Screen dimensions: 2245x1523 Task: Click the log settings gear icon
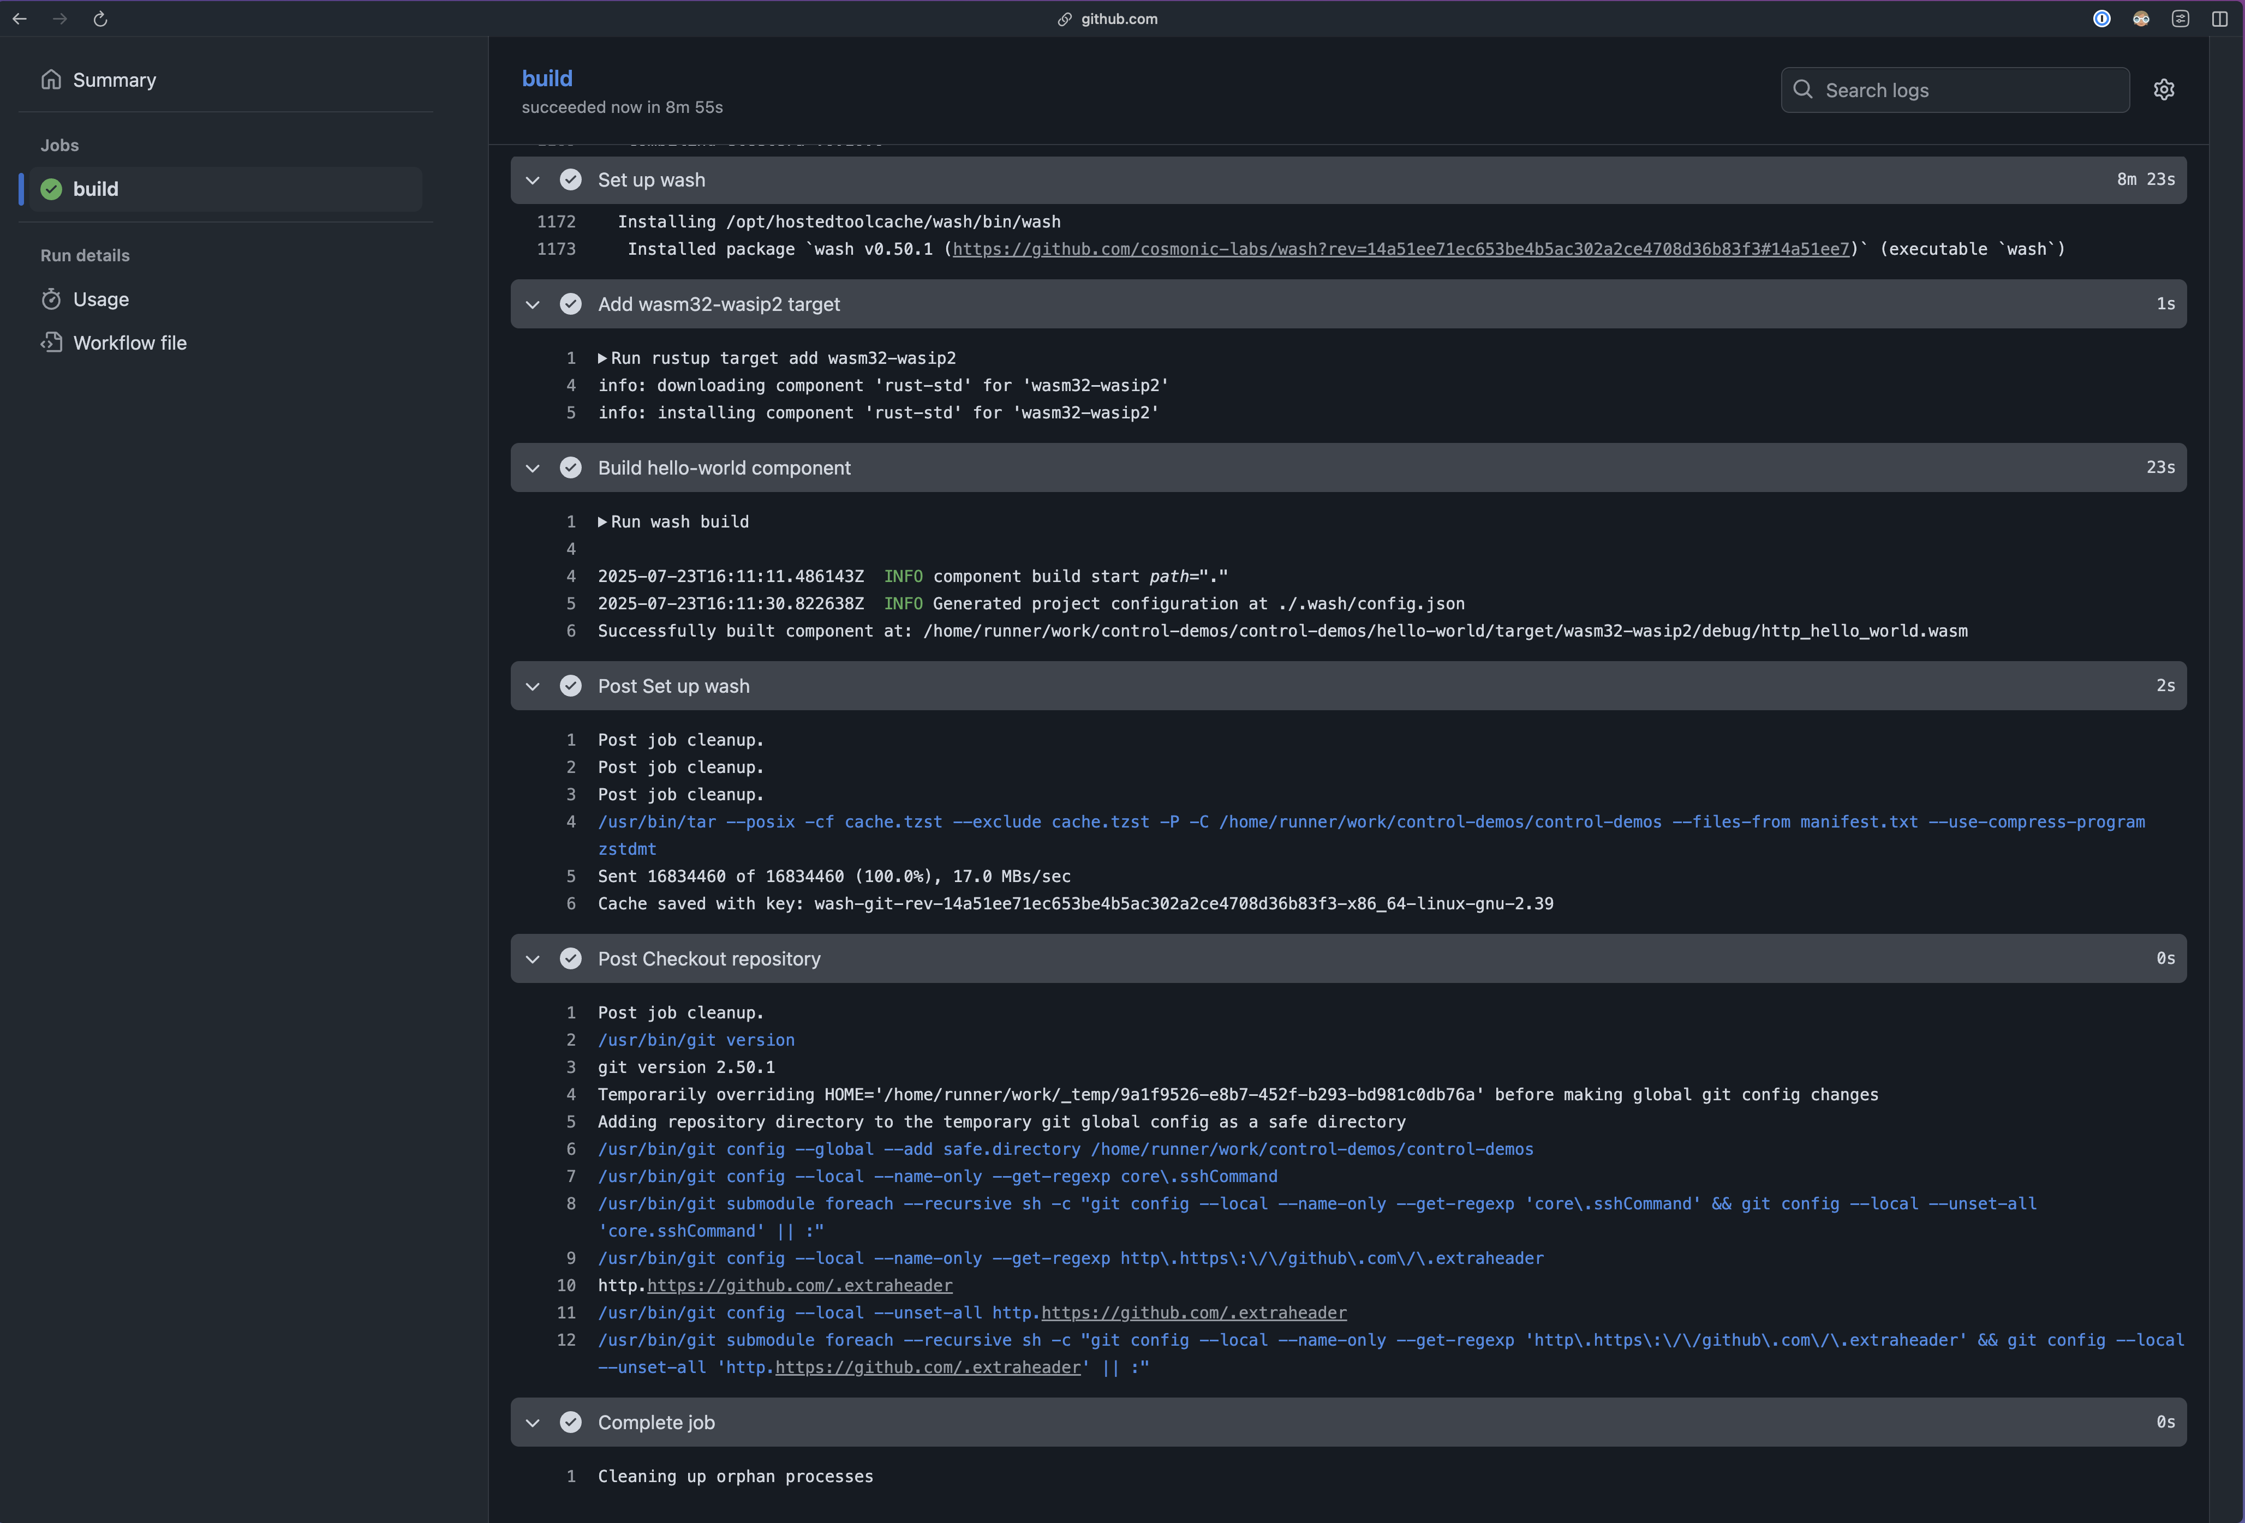pyautogui.click(x=2164, y=90)
